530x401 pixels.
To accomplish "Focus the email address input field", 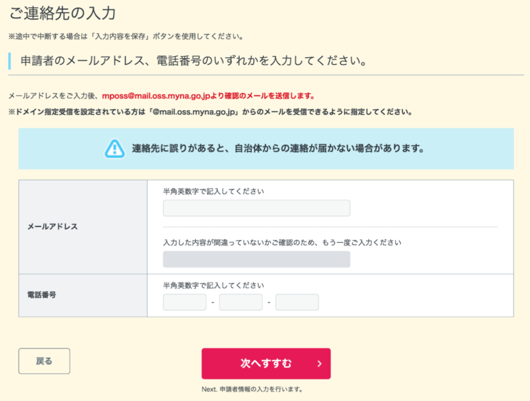I will (x=257, y=208).
